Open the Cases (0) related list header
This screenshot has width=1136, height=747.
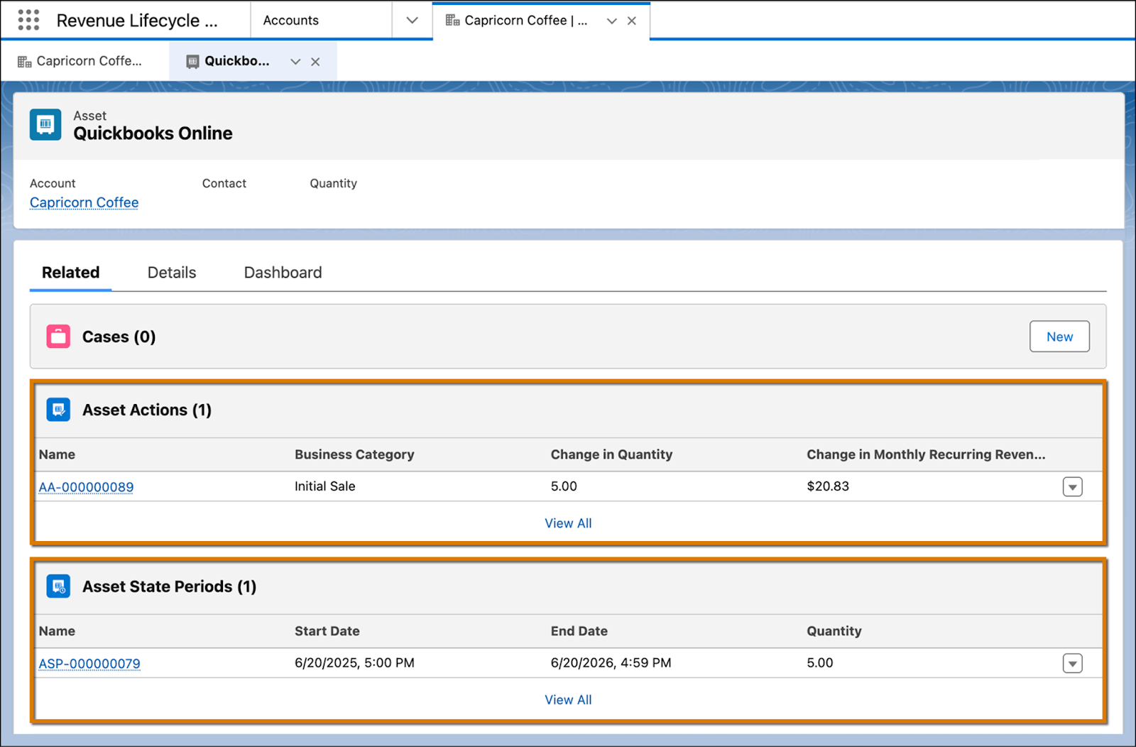click(x=119, y=337)
